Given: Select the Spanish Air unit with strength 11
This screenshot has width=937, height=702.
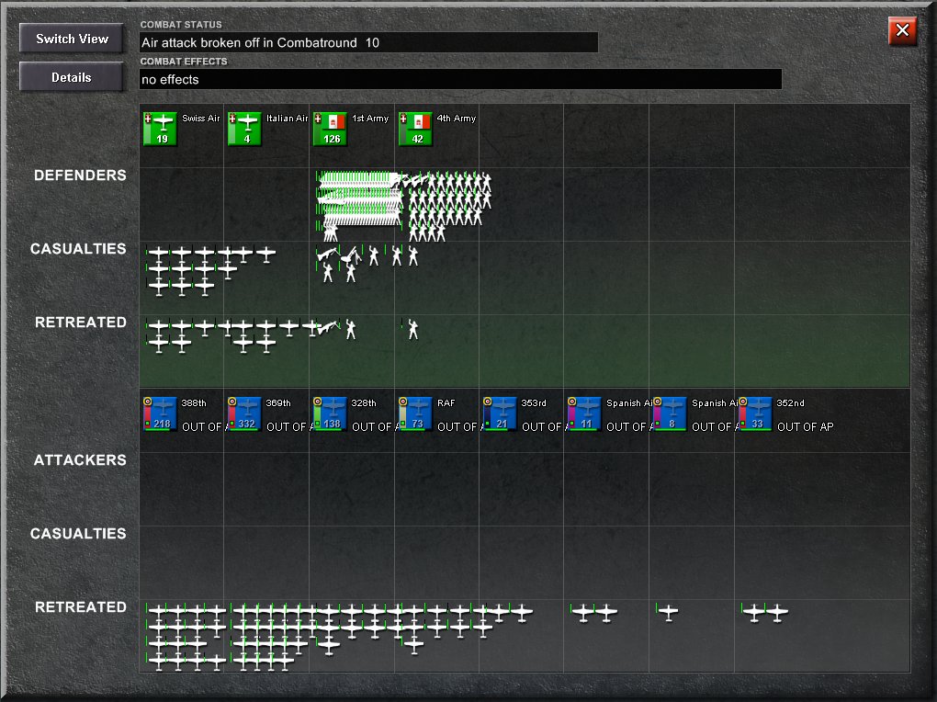Looking at the screenshot, I should click(585, 413).
